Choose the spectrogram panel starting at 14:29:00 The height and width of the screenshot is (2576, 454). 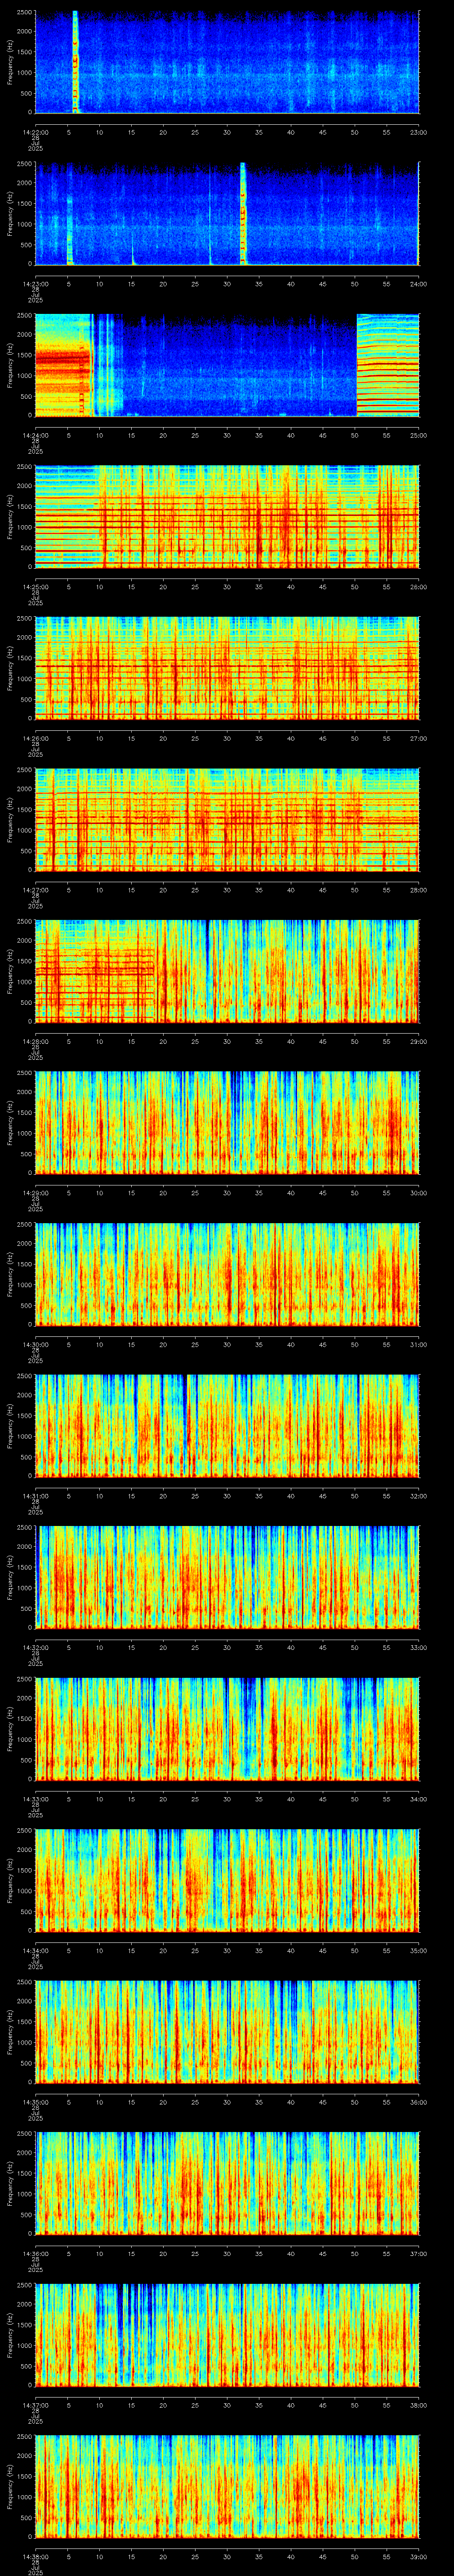pyautogui.click(x=227, y=1122)
